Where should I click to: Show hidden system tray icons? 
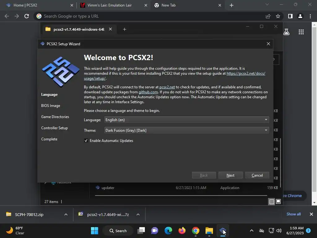252,231
